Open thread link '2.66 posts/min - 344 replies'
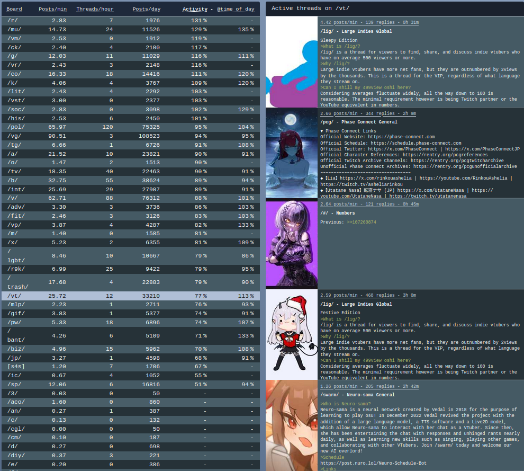Viewport: 524px width, 471px height. [368, 113]
